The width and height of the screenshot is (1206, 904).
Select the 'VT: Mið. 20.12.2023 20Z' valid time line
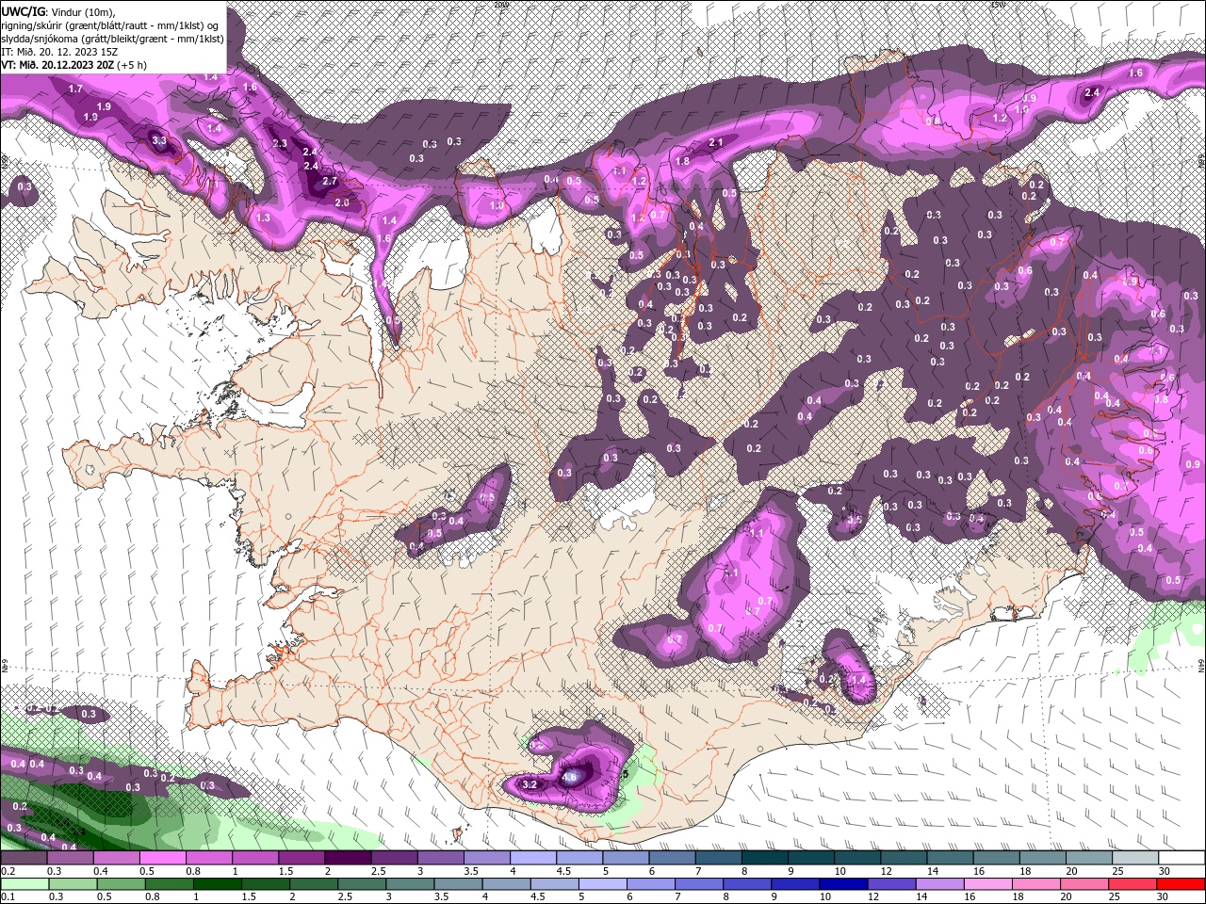[58, 65]
